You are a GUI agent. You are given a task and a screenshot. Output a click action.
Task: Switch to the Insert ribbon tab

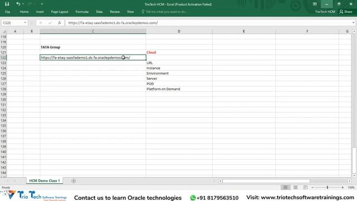(x=40, y=12)
